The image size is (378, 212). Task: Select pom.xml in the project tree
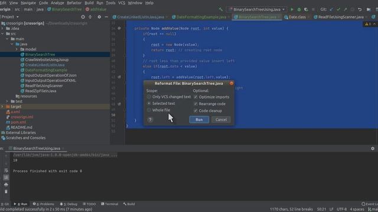coord(18,122)
